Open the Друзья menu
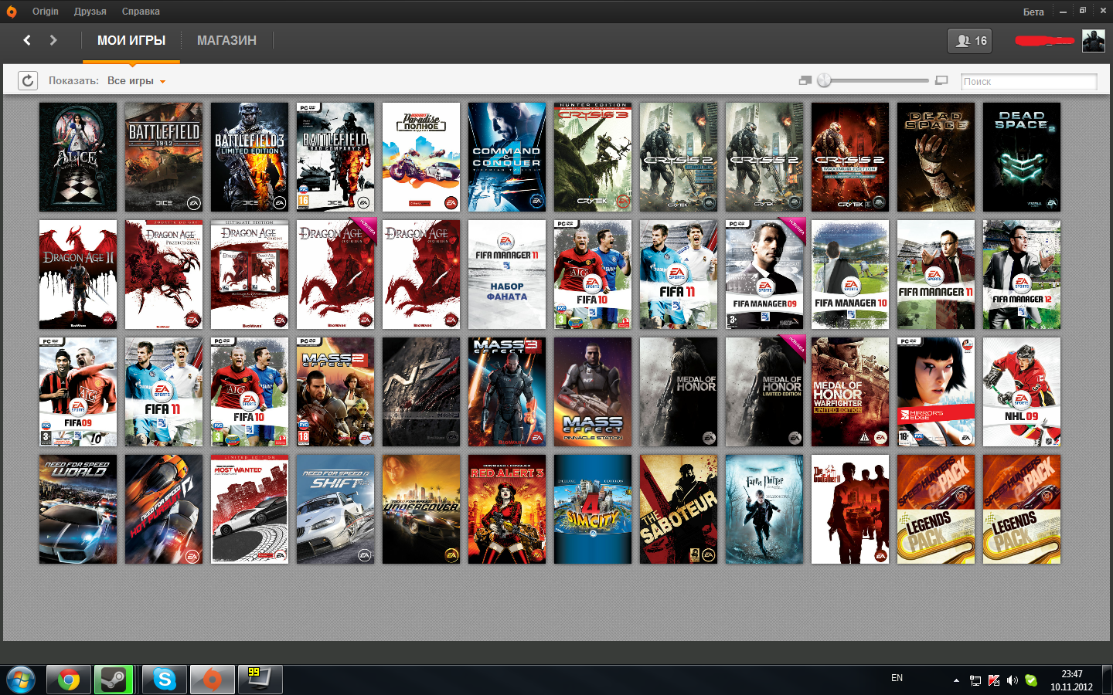The image size is (1113, 695). tap(90, 12)
